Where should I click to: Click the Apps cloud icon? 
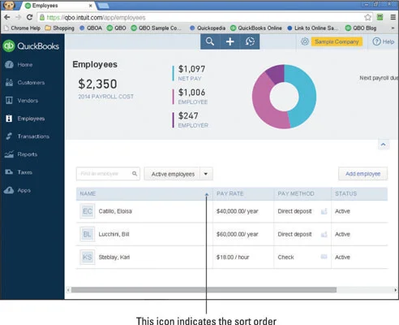point(9,190)
